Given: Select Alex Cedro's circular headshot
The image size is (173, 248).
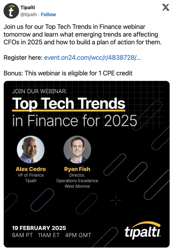Looking at the screenshot, I should click(x=31, y=149).
